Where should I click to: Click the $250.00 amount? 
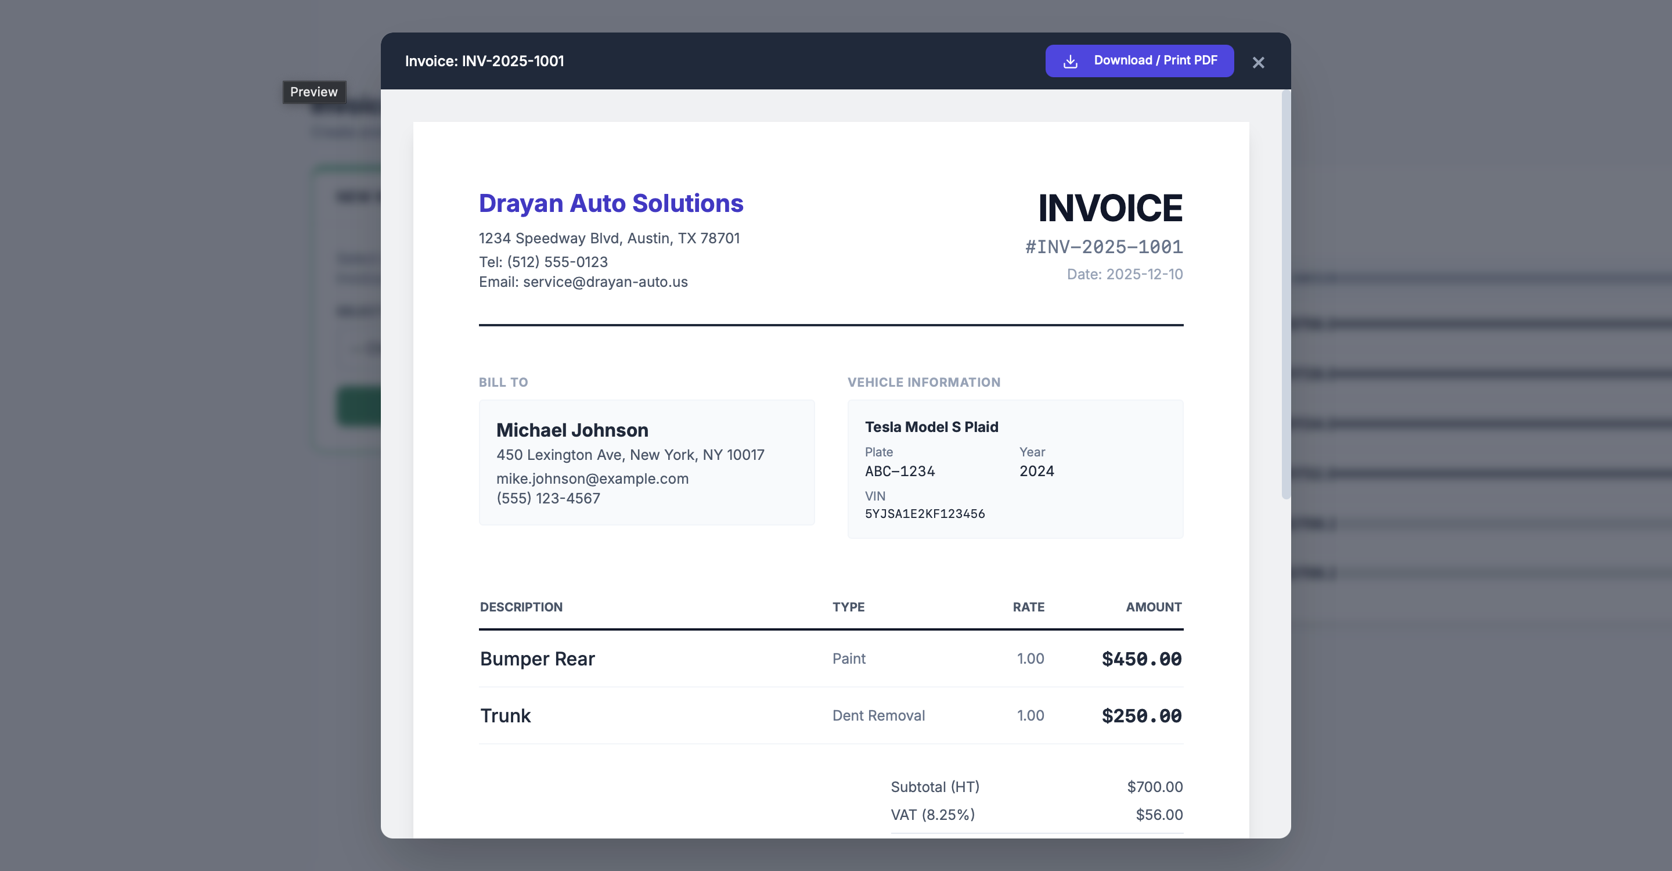[1142, 715]
